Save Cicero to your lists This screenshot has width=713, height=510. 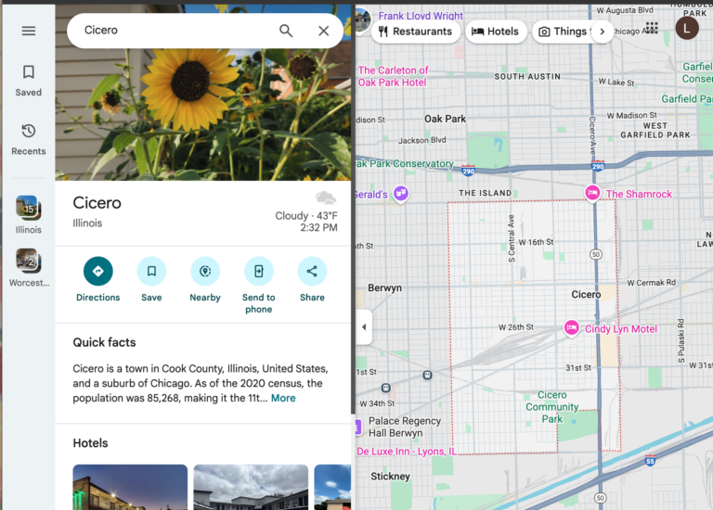click(151, 272)
